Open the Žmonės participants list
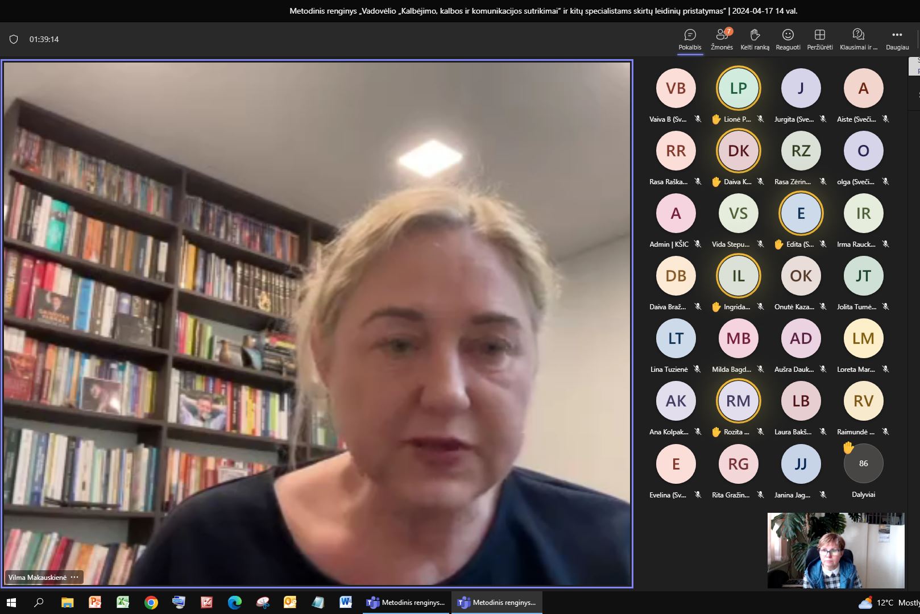Viewport: 920px width, 614px height. pos(722,39)
